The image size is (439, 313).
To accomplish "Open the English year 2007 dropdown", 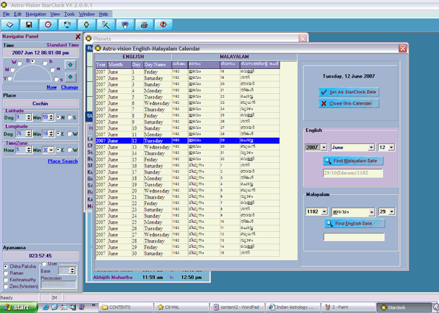I will pyautogui.click(x=324, y=147).
